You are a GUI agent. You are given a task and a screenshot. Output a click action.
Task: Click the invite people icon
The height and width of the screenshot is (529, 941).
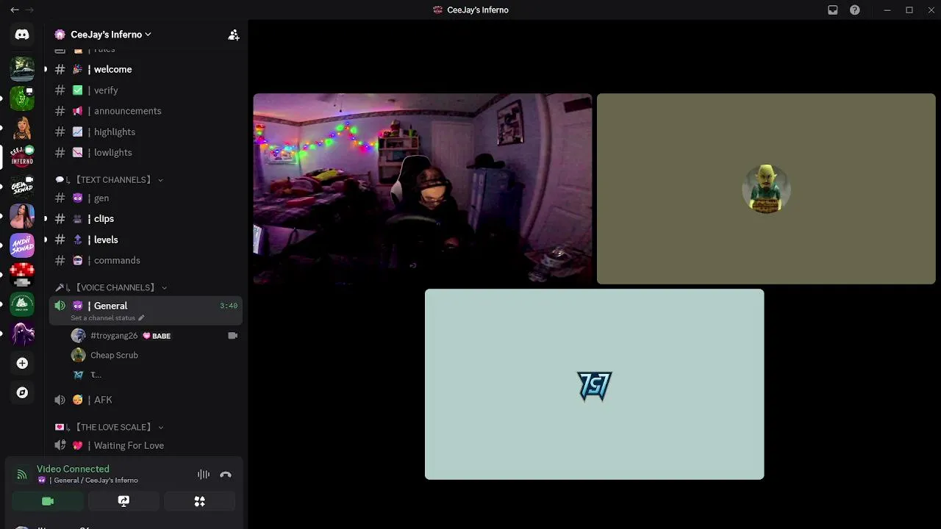tap(234, 35)
